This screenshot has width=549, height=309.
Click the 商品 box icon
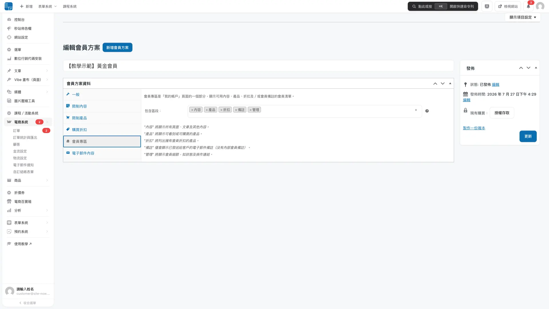[9, 180]
